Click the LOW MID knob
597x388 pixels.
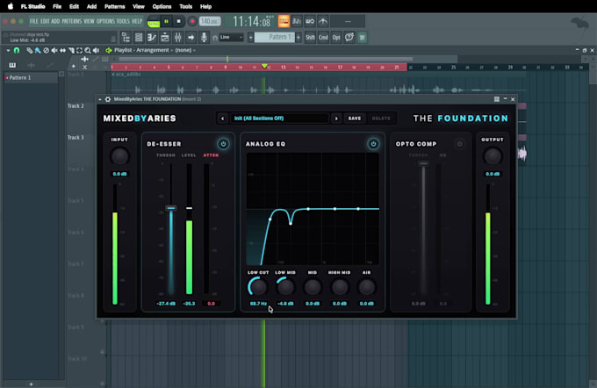pos(285,287)
